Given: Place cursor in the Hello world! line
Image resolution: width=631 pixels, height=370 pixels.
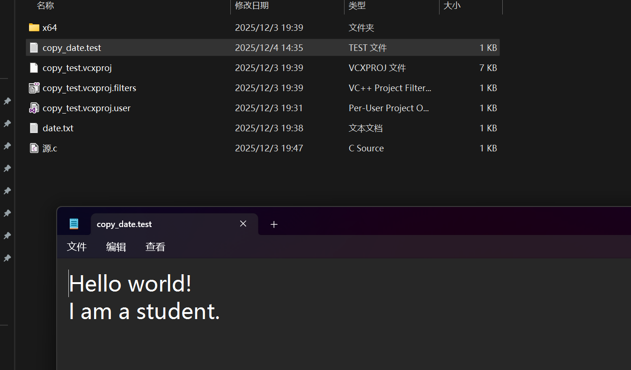Looking at the screenshot, I should 130,284.
